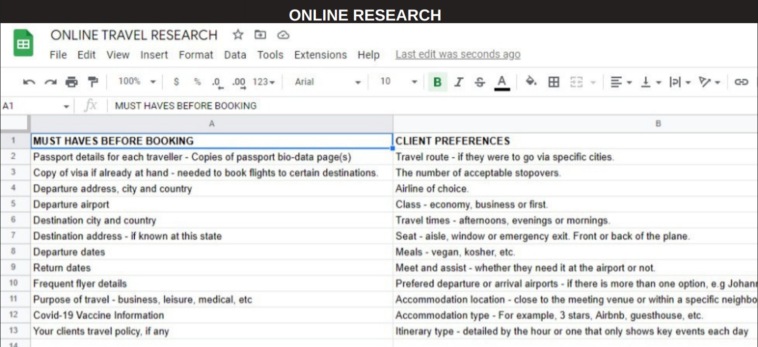Screen dimensions: 758x347
Task: Open the borders grid icon
Action: point(554,82)
